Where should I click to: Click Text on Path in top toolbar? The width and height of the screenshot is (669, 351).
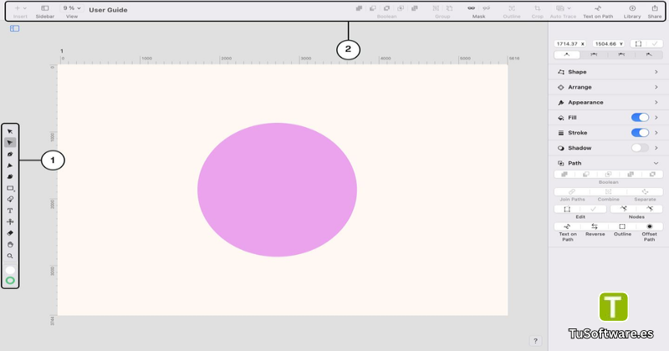coord(598,12)
